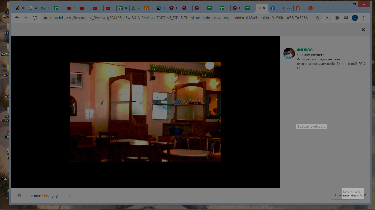
Task: Open the Chrome extensions puzzle icon
Action: (x=337, y=18)
